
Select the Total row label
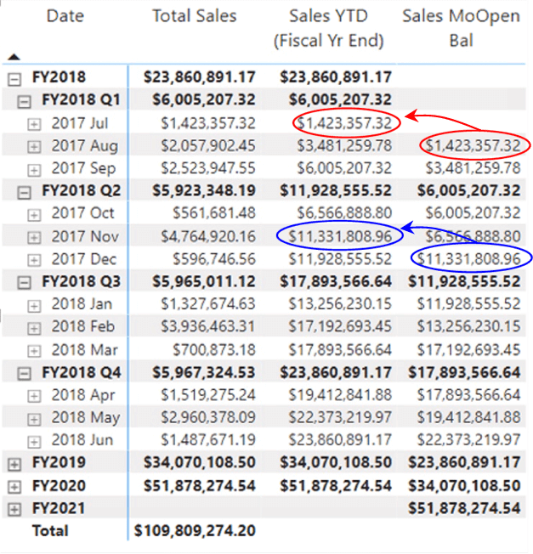click(50, 531)
